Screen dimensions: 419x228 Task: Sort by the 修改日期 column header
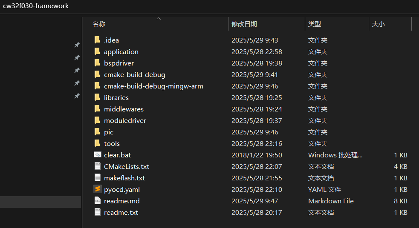[244, 24]
